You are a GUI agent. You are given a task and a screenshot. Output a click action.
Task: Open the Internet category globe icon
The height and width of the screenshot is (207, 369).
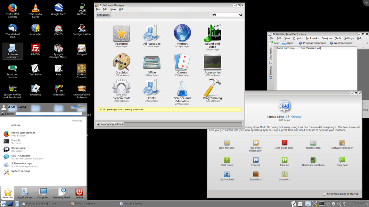182,33
